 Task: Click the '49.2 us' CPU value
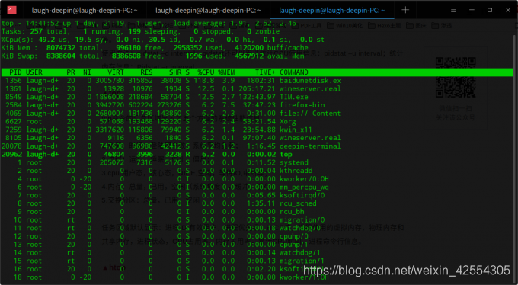click(53, 40)
